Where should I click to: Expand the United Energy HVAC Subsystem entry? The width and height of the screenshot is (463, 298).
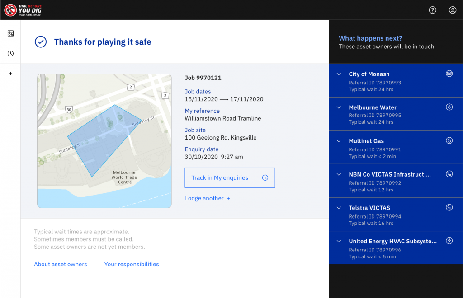(339, 241)
